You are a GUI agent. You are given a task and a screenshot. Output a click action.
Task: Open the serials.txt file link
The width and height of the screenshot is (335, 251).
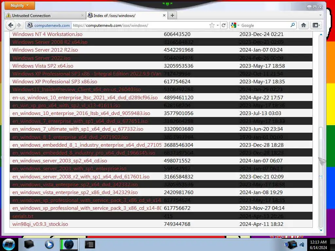[x=23, y=216]
